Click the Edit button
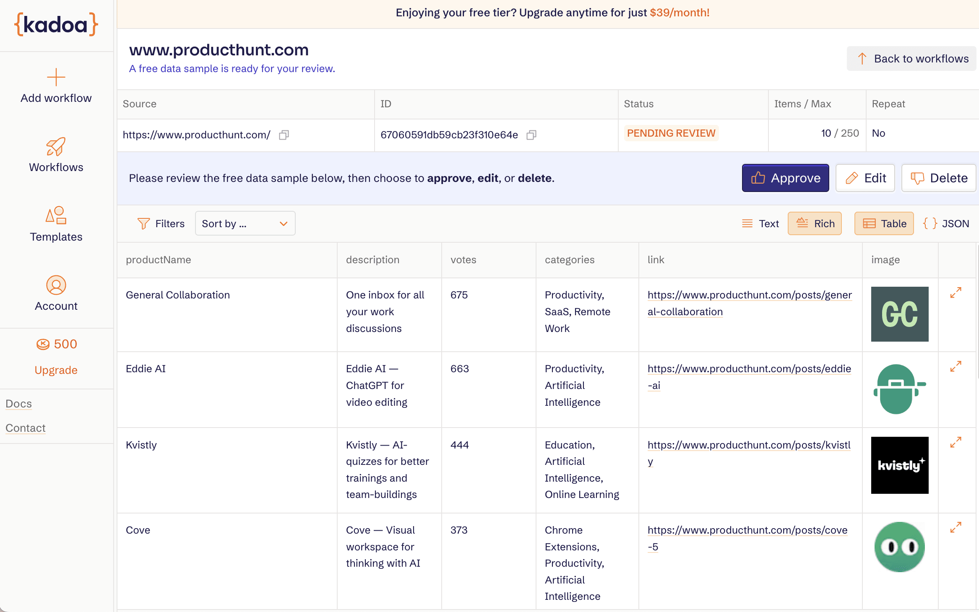The height and width of the screenshot is (612, 979). click(865, 178)
